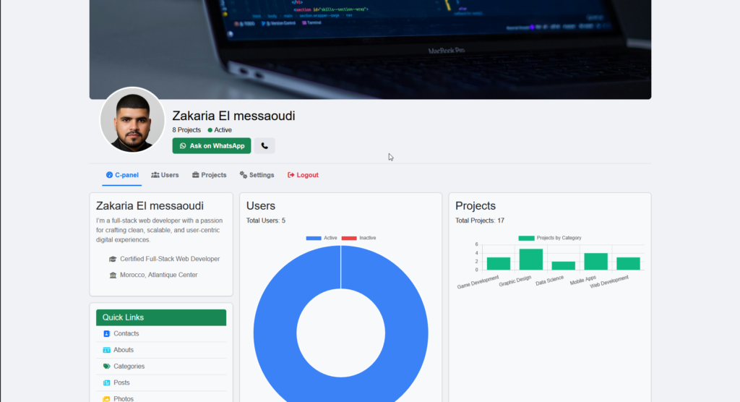This screenshot has width=740, height=402.
Task: Click 'Total Users: 5' text
Action: tap(266, 221)
